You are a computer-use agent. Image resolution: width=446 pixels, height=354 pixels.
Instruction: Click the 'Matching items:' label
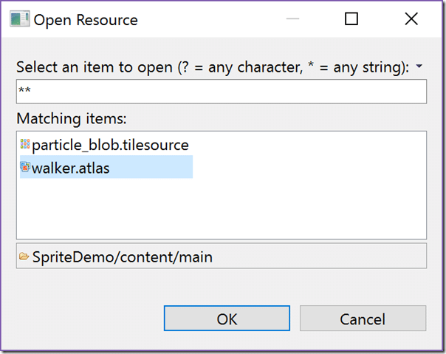pos(72,118)
